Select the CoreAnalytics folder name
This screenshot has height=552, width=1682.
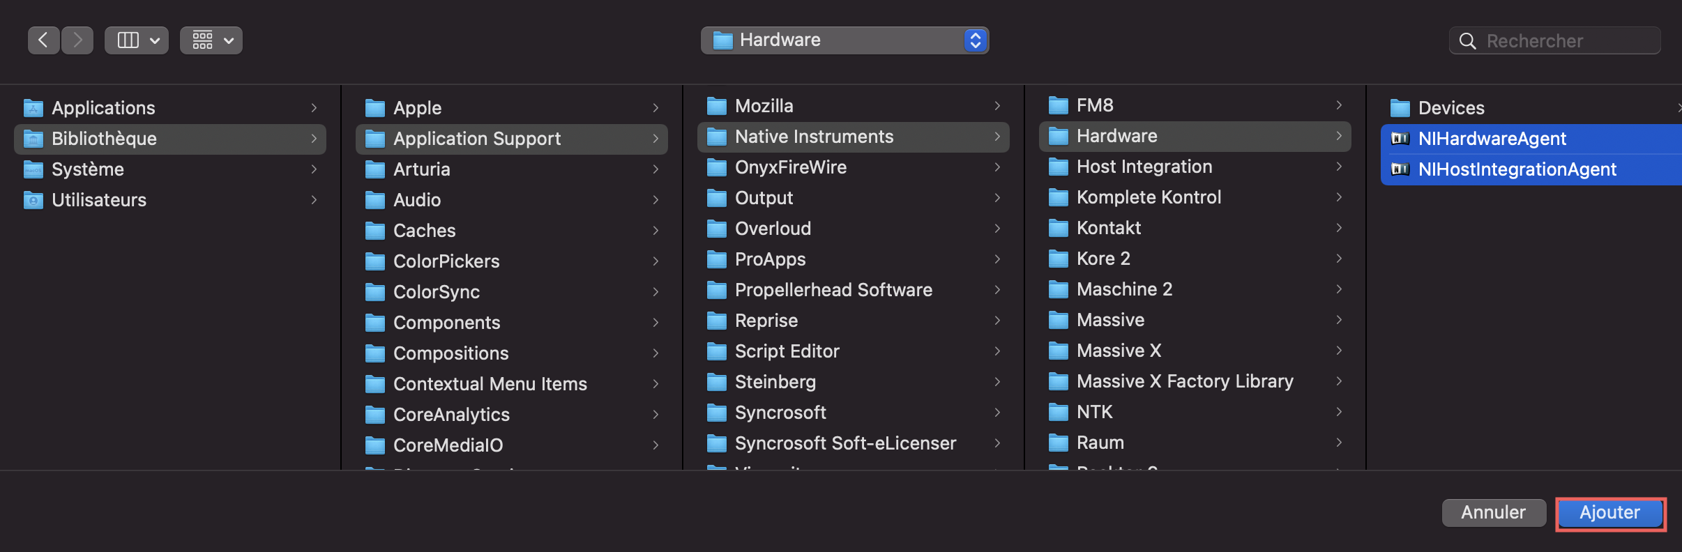click(x=452, y=415)
